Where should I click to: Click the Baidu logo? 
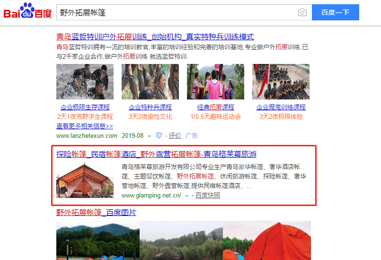(x=27, y=11)
